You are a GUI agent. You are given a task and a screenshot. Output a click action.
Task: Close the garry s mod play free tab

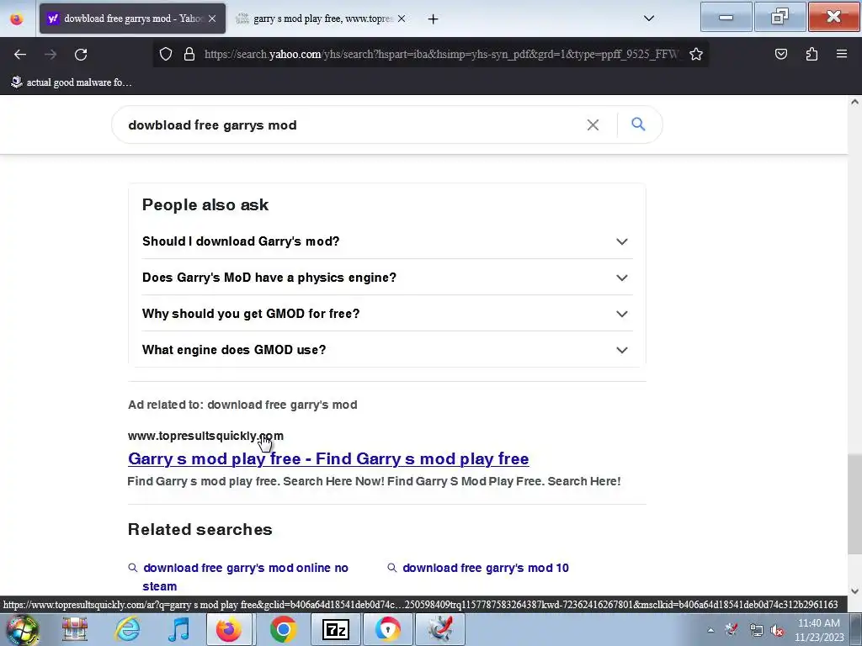pyautogui.click(x=402, y=19)
